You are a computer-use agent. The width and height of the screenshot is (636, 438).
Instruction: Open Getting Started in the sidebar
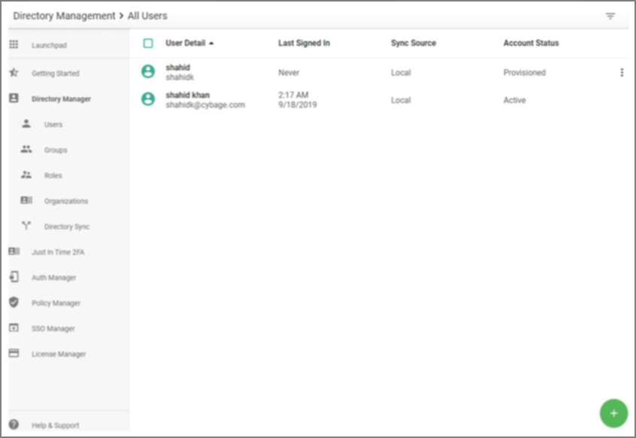tap(56, 74)
